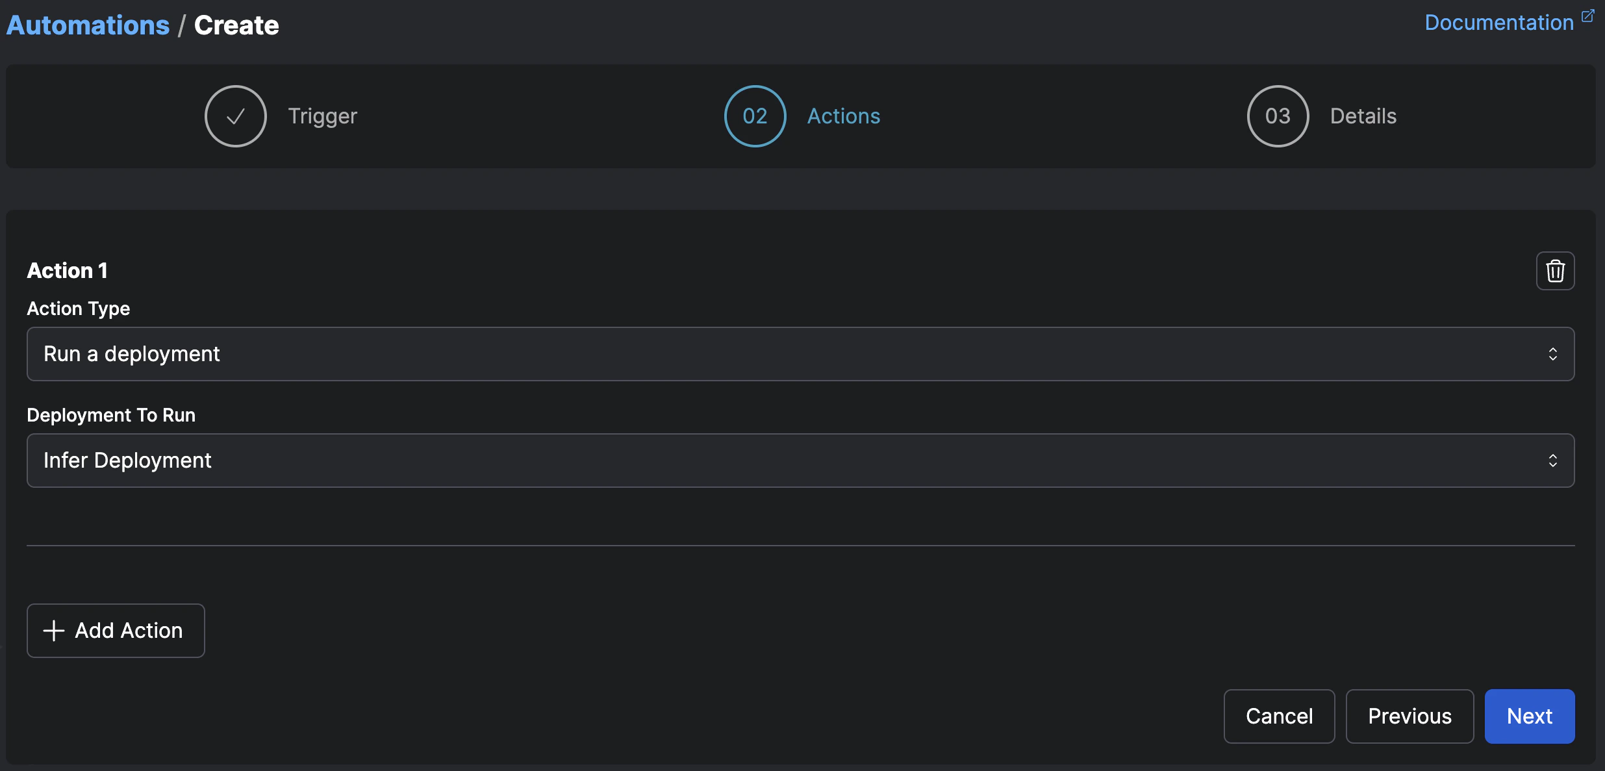Navigate to Automations via breadcrumb
1605x771 pixels.
pyautogui.click(x=88, y=24)
